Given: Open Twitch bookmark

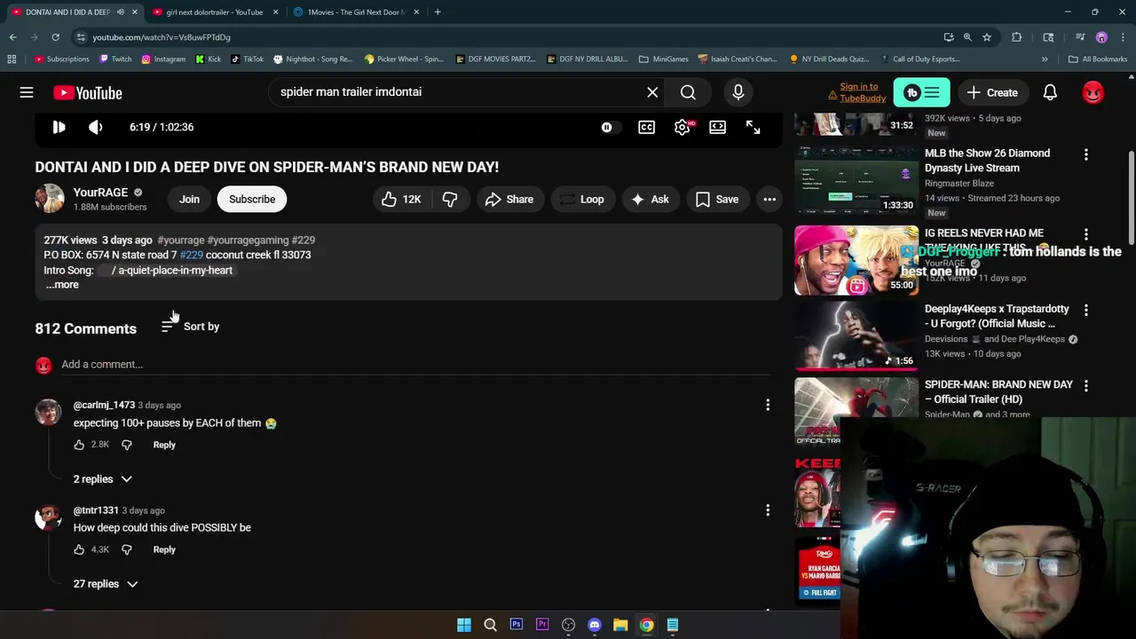Looking at the screenshot, I should tap(114, 59).
